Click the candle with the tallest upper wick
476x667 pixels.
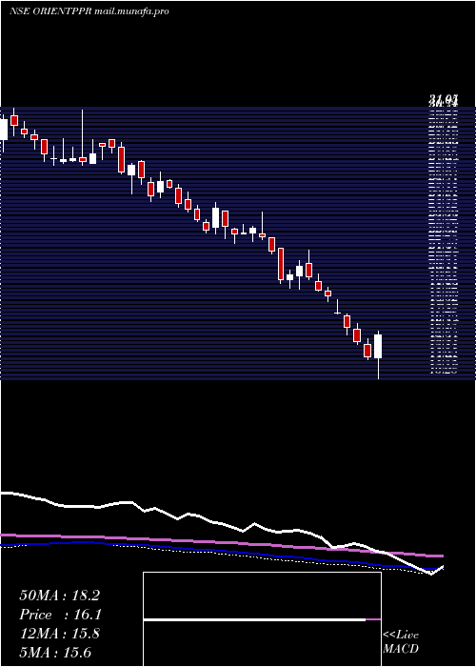click(83, 159)
